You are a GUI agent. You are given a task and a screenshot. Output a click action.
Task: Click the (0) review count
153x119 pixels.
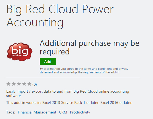coord(34,84)
